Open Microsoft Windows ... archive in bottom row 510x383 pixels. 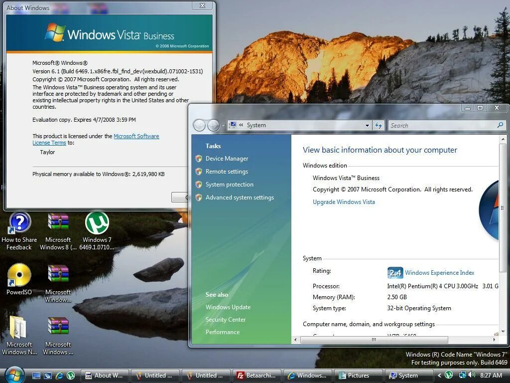[x=58, y=336]
